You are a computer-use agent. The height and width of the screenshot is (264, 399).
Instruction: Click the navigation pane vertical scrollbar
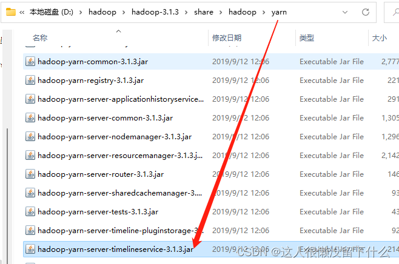click(7, 196)
